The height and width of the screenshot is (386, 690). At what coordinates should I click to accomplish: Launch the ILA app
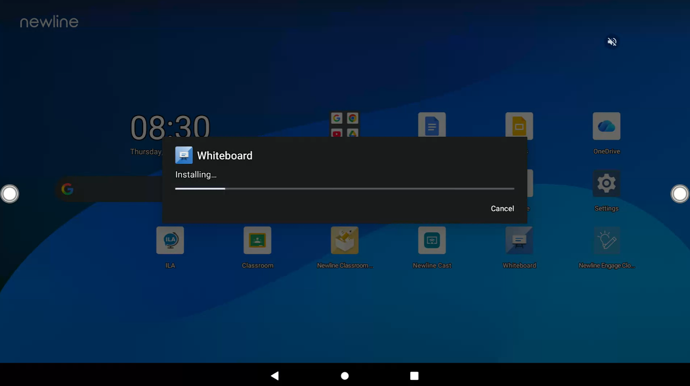click(x=170, y=240)
